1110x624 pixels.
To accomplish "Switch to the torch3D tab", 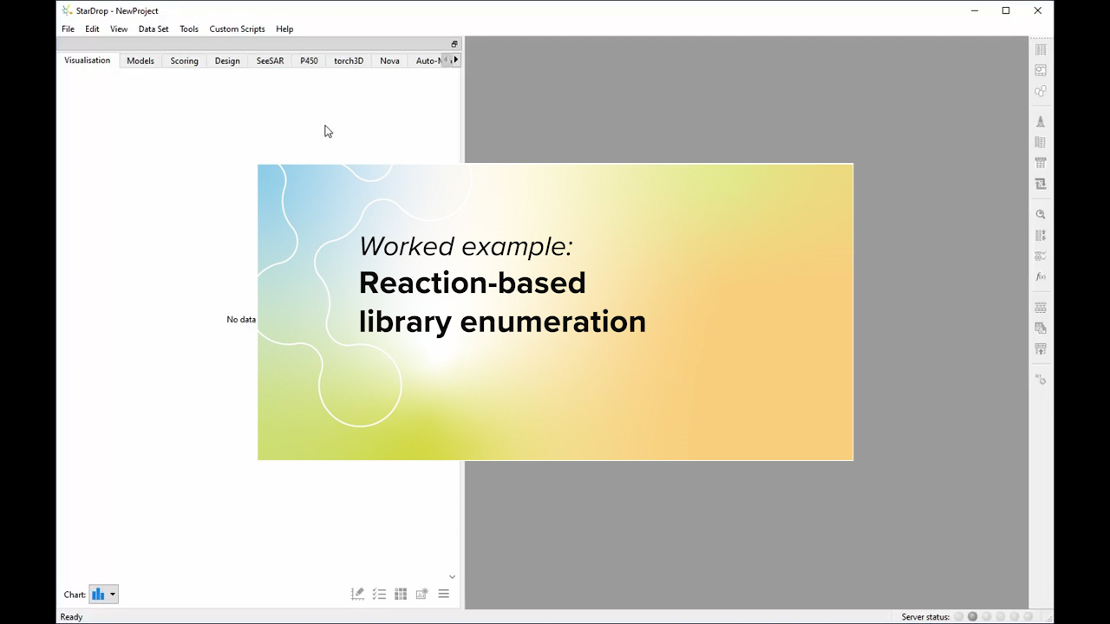I will [x=348, y=60].
